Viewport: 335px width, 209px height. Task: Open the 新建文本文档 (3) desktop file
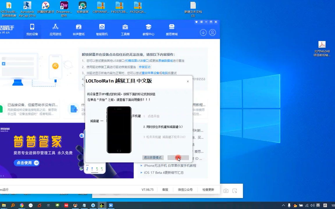(193, 9)
